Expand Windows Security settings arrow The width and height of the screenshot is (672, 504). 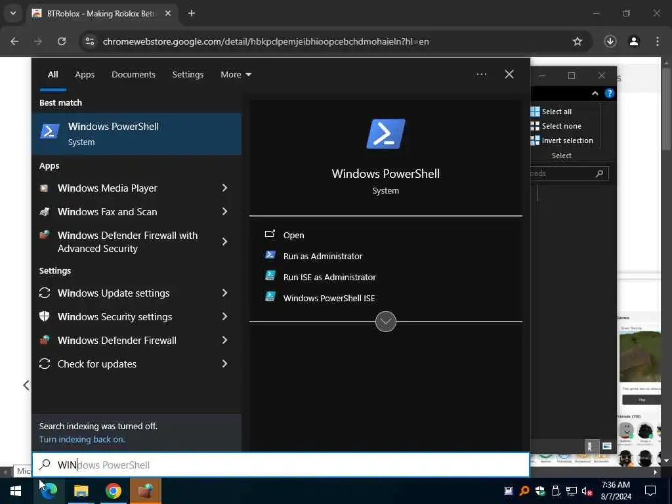coord(224,316)
